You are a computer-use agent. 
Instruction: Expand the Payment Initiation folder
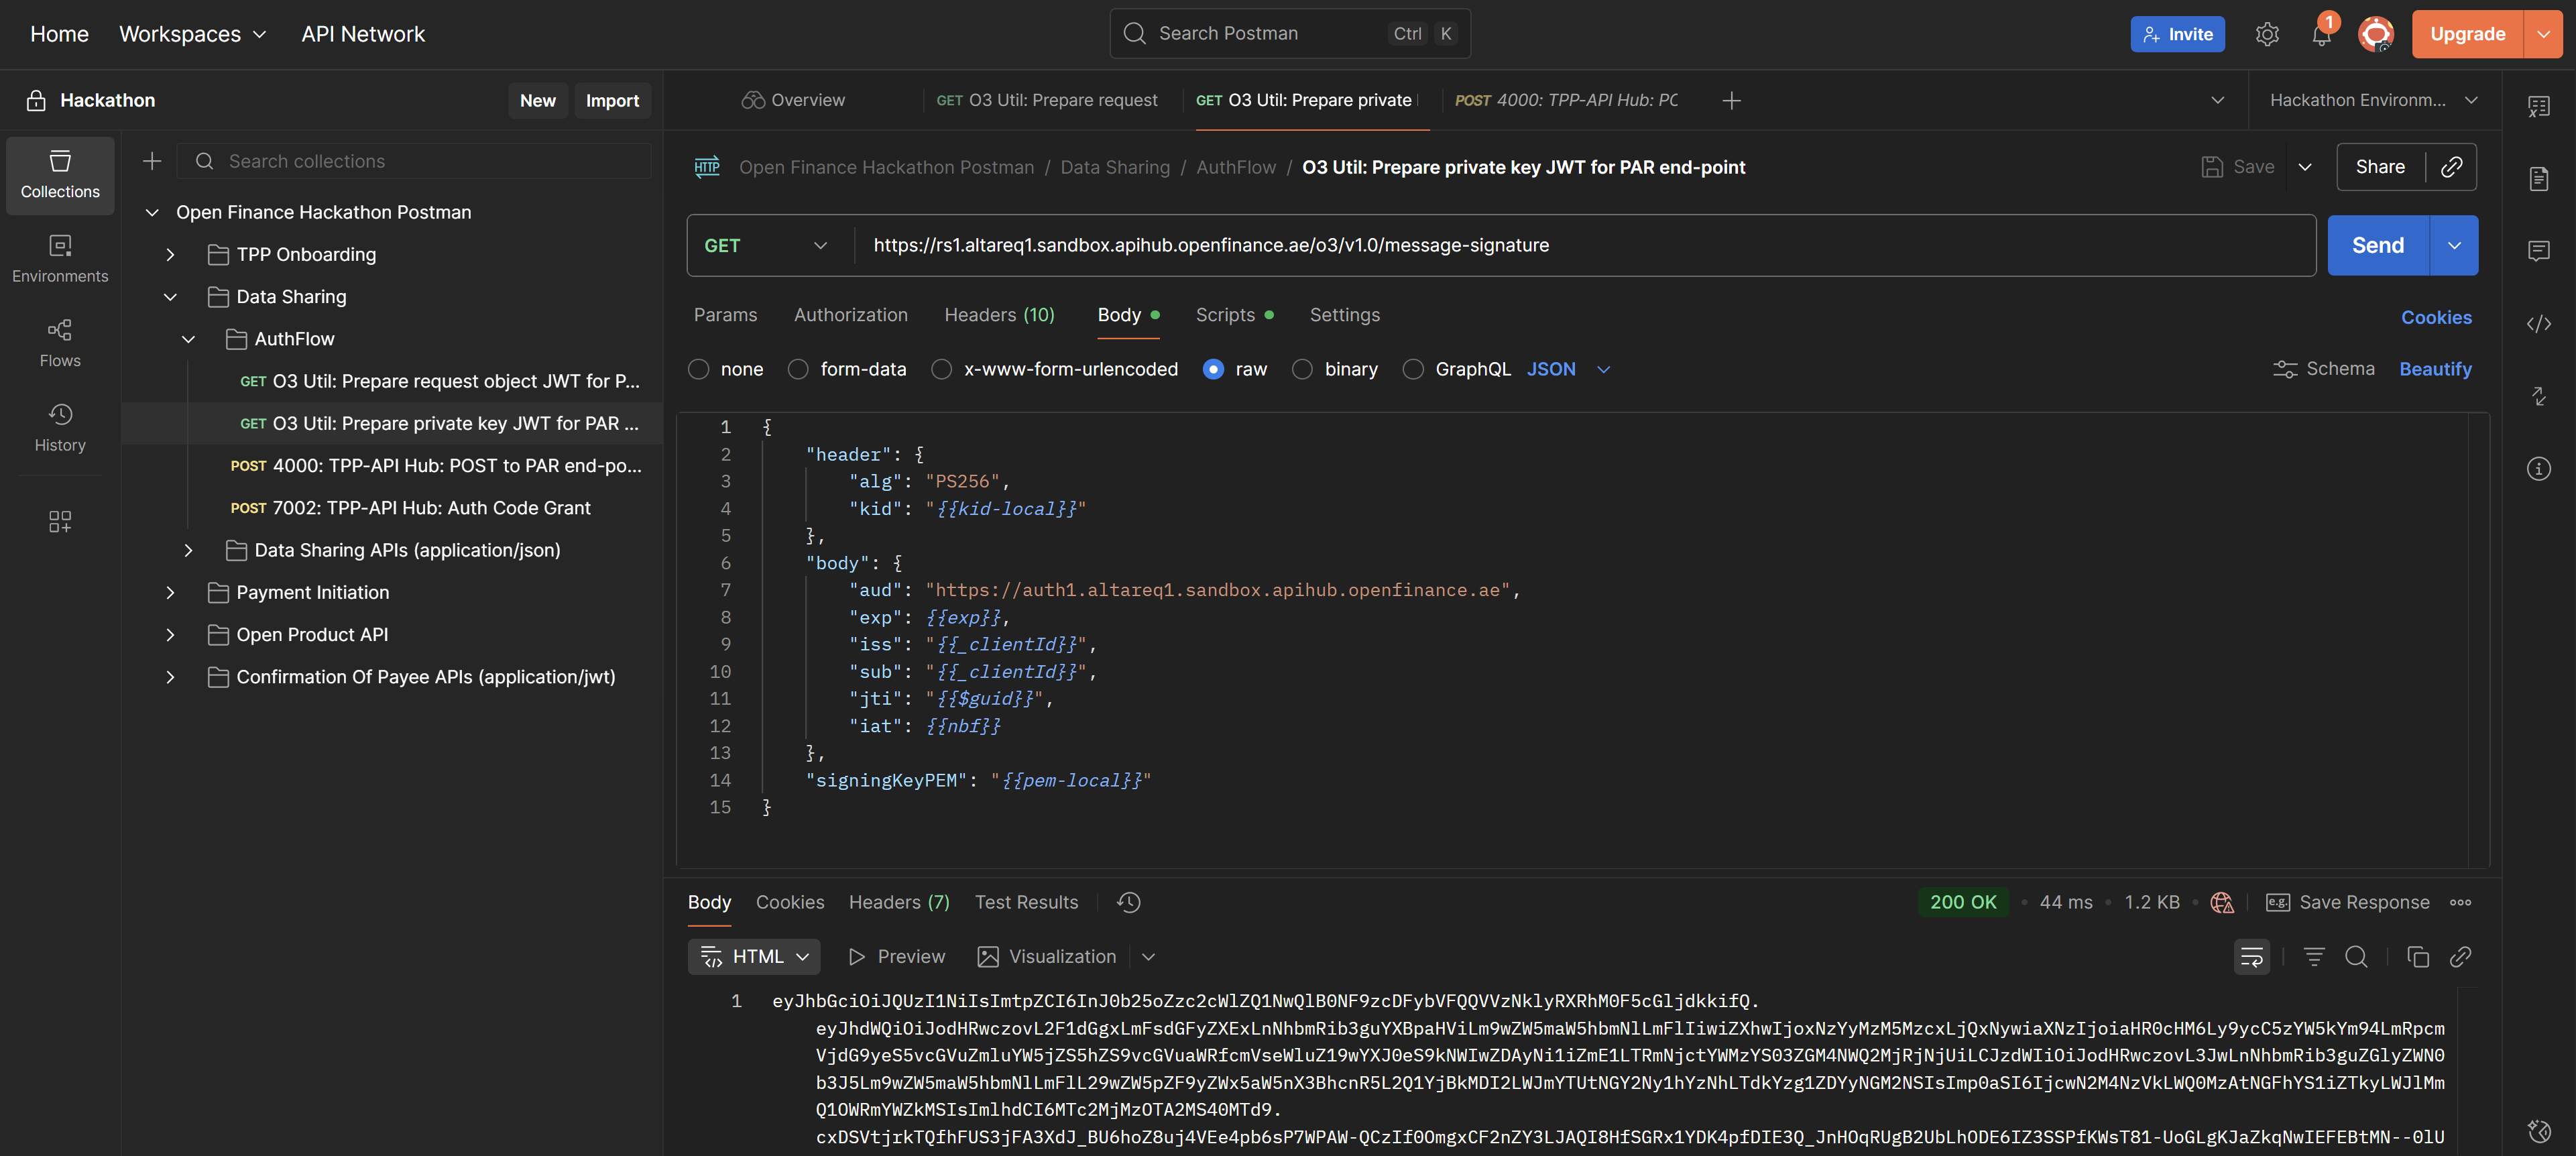click(x=170, y=592)
